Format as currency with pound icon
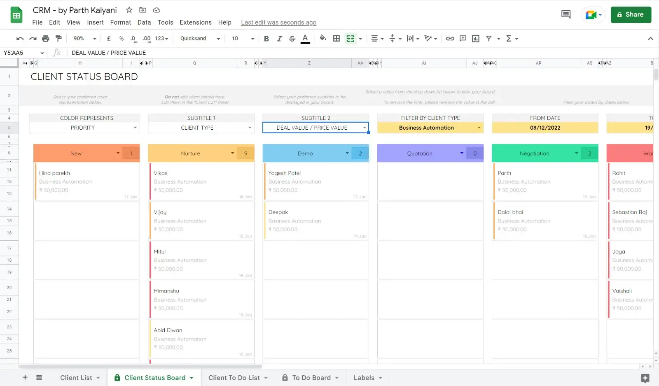The width and height of the screenshot is (659, 386). 109,39
